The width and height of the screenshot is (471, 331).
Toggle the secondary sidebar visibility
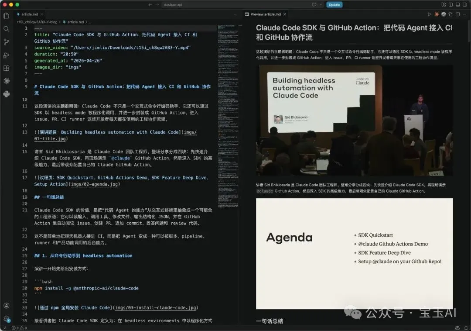(465, 4)
